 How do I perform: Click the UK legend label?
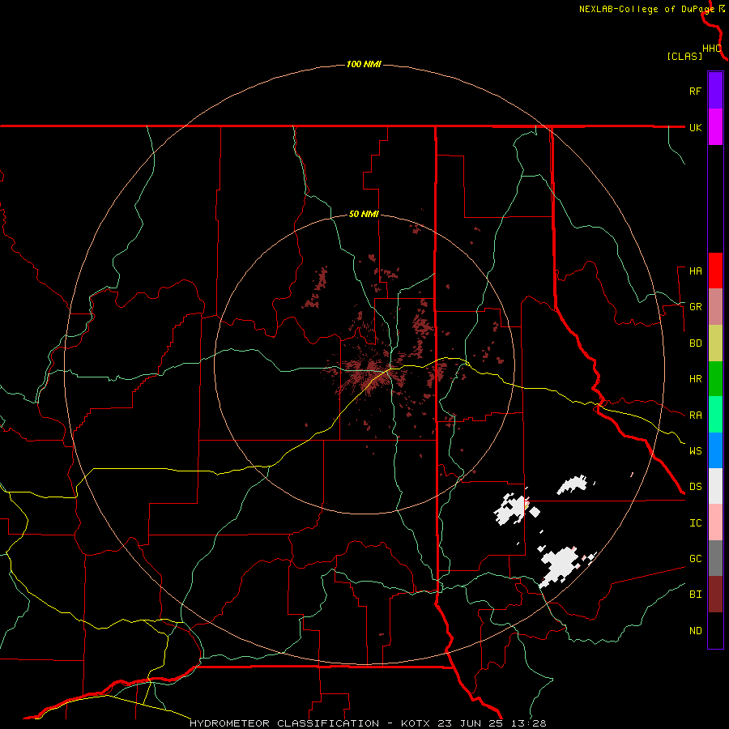pos(695,127)
